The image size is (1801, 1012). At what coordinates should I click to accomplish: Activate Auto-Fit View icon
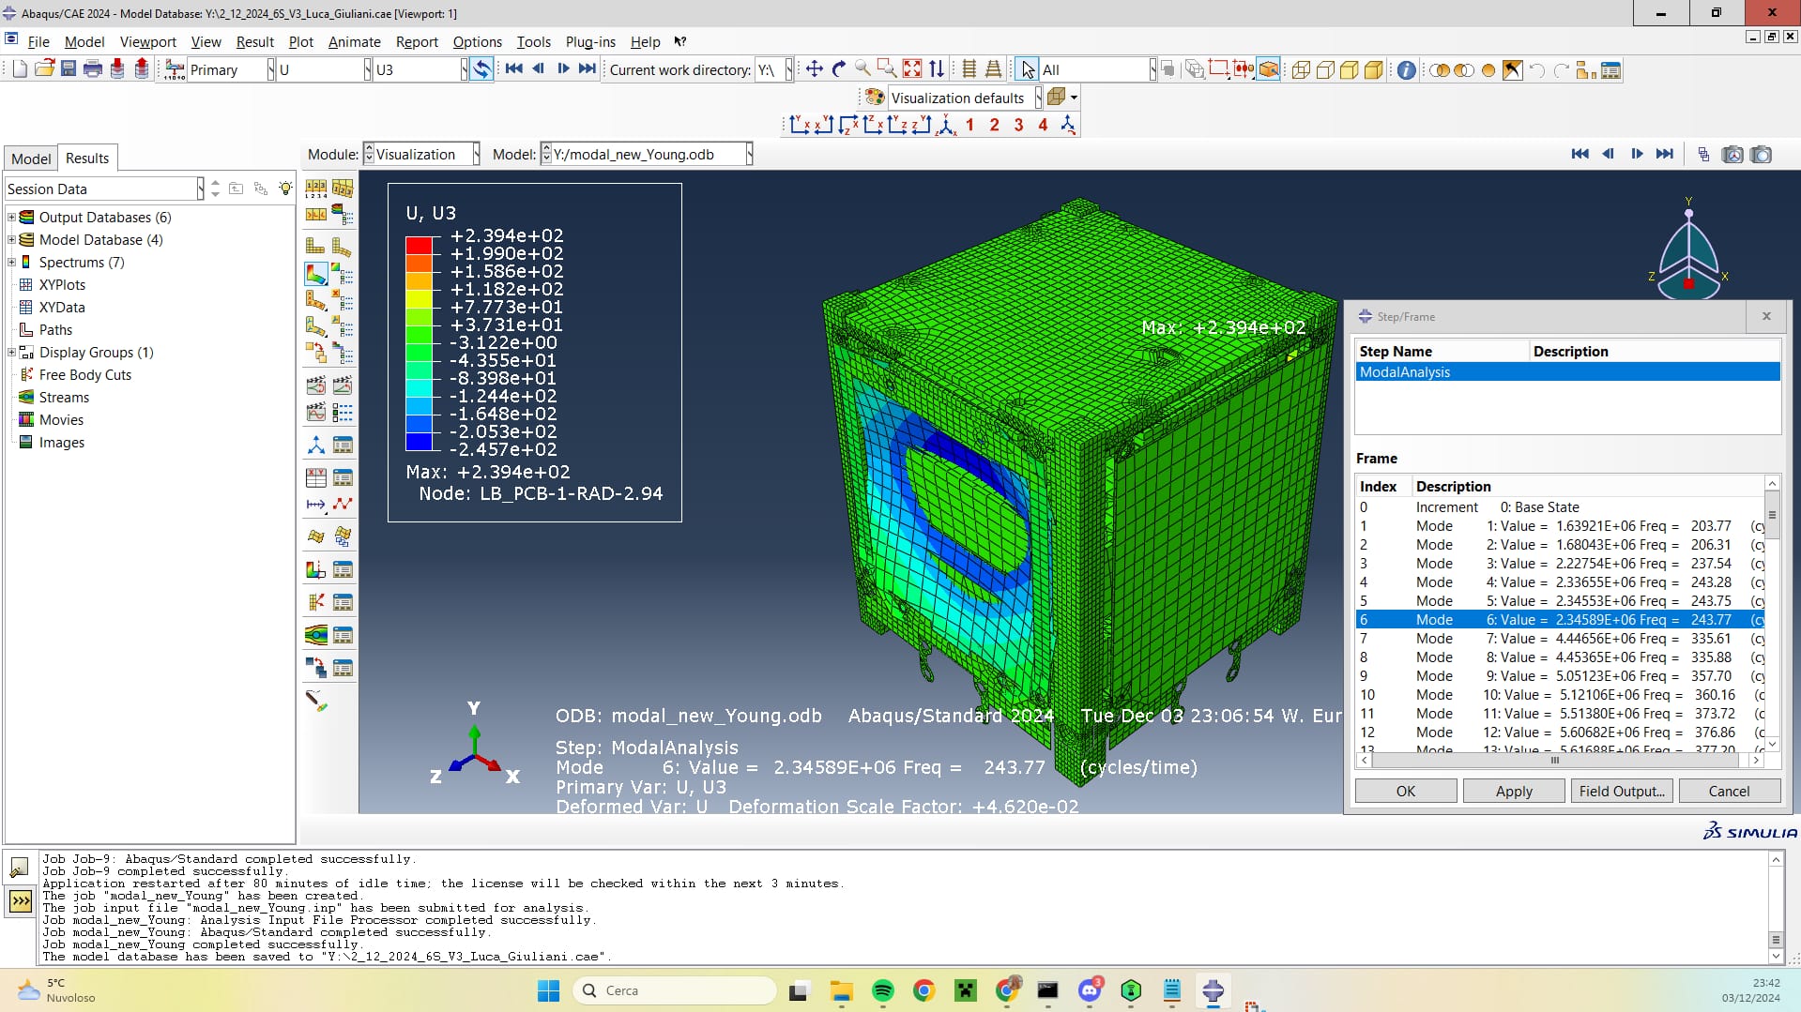point(912,69)
